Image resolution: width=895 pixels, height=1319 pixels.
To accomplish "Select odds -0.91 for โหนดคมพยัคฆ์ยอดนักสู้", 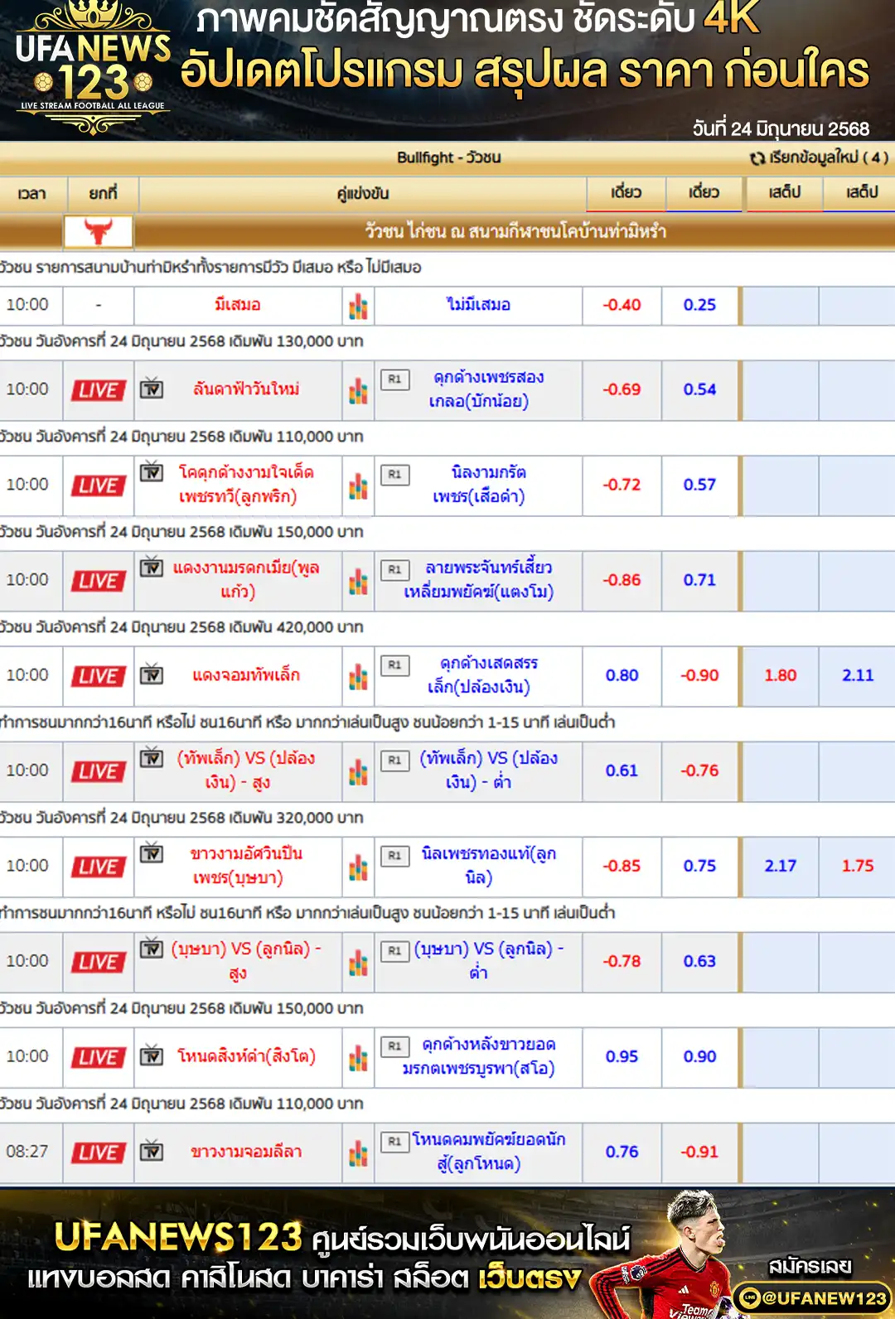I will tap(699, 1152).
